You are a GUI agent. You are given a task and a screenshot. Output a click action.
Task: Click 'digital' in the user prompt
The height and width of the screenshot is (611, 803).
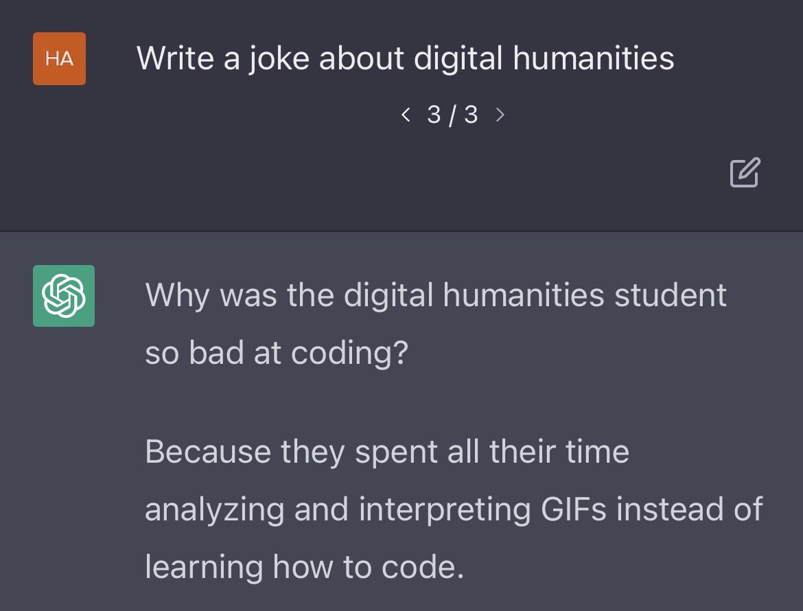pyautogui.click(x=458, y=58)
